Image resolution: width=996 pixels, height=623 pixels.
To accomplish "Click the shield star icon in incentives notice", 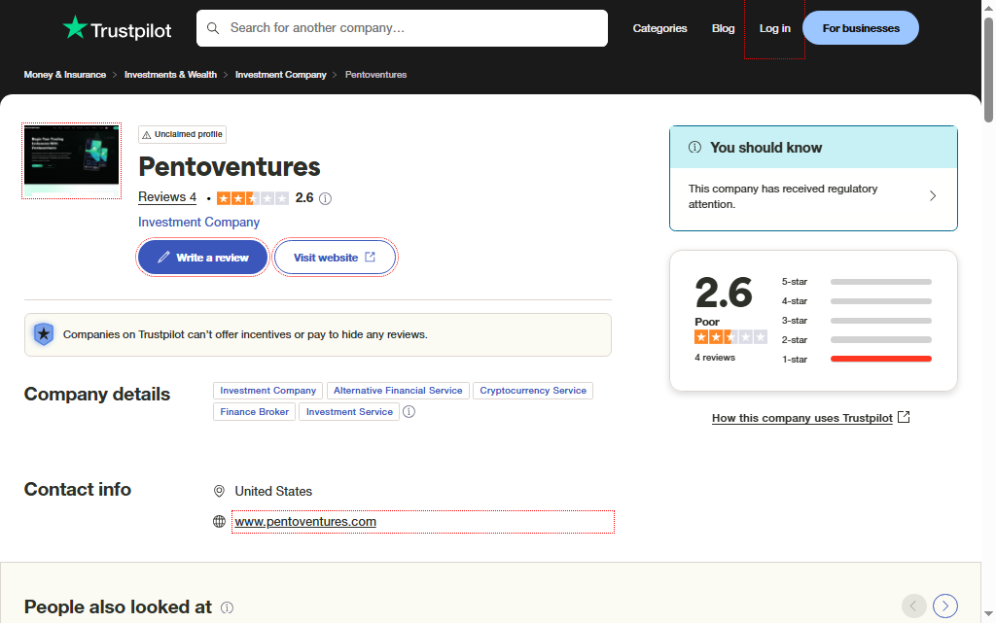I will pyautogui.click(x=44, y=333).
